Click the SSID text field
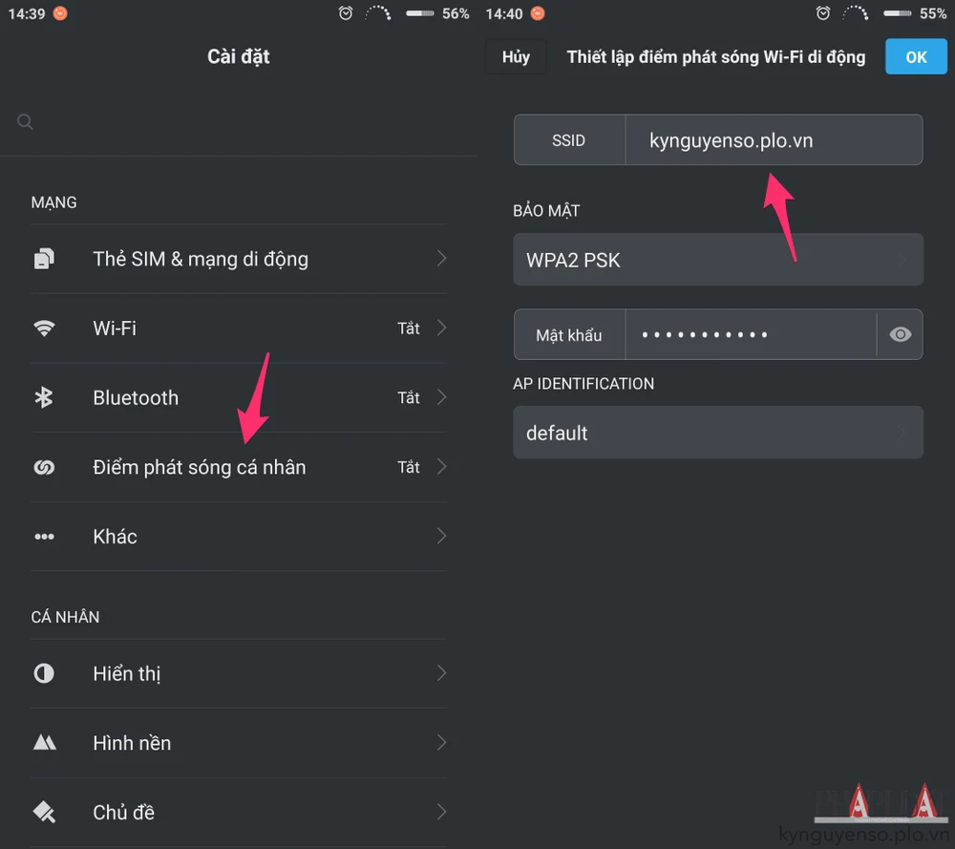955x849 pixels. (772, 140)
